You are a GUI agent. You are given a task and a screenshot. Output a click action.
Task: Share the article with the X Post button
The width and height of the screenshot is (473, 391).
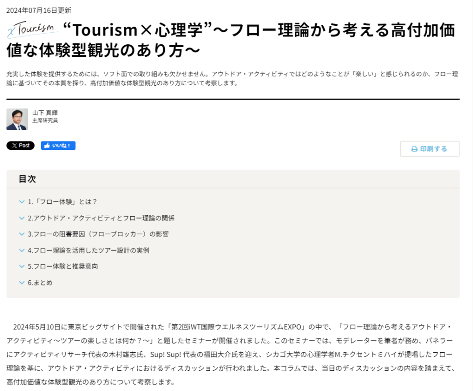coord(20,146)
